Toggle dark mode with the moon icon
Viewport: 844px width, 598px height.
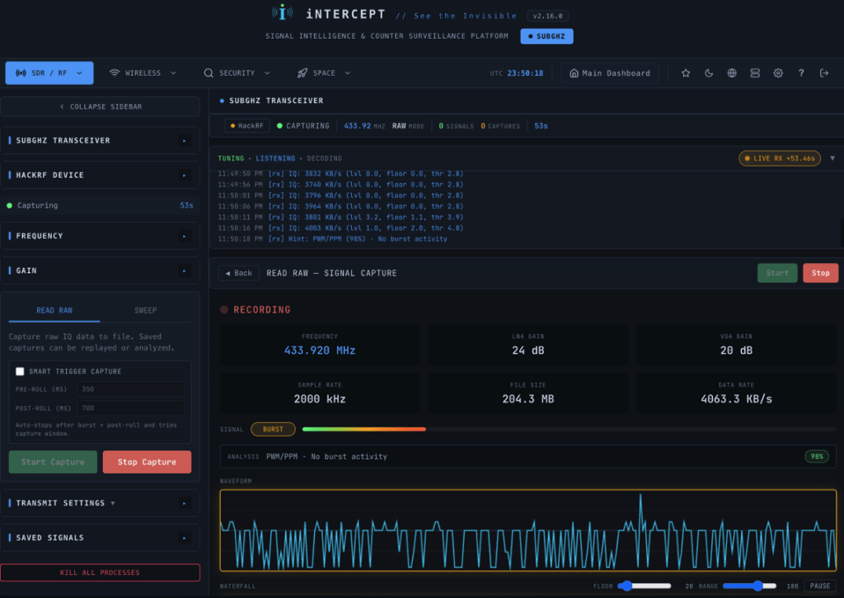pos(708,73)
